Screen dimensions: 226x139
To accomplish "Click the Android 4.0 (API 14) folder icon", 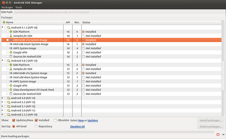I will [x=9, y=98].
